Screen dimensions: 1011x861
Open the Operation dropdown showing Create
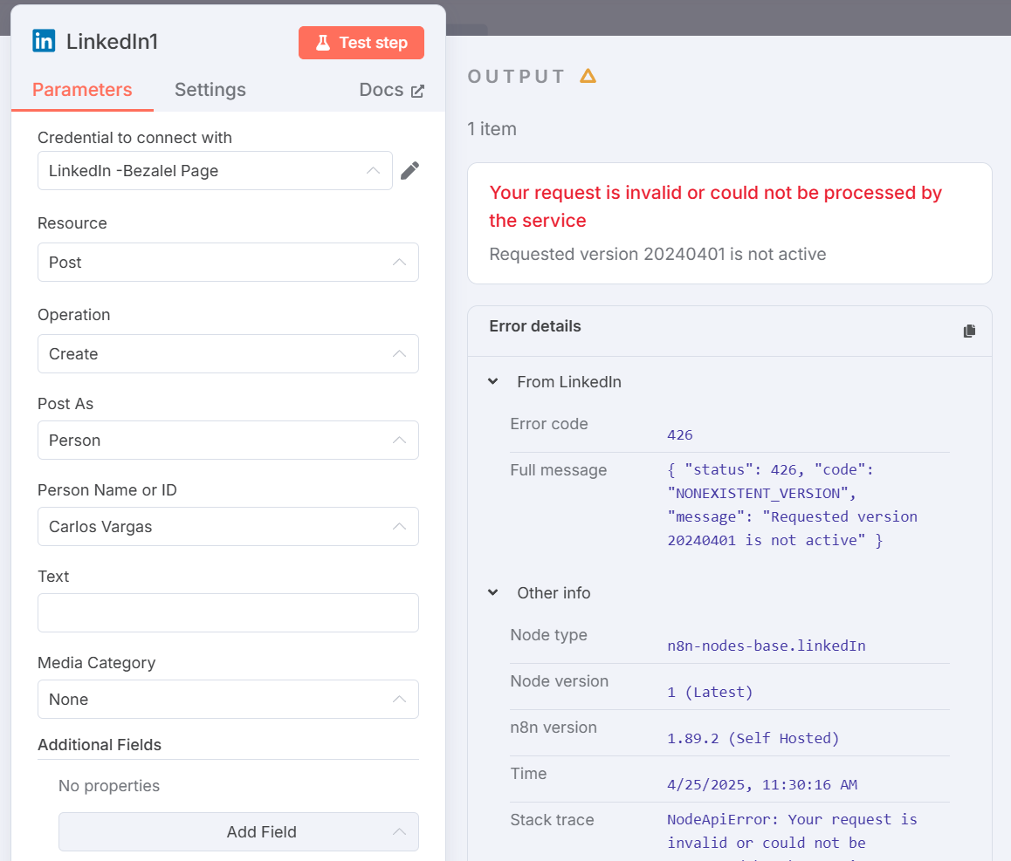(x=228, y=354)
